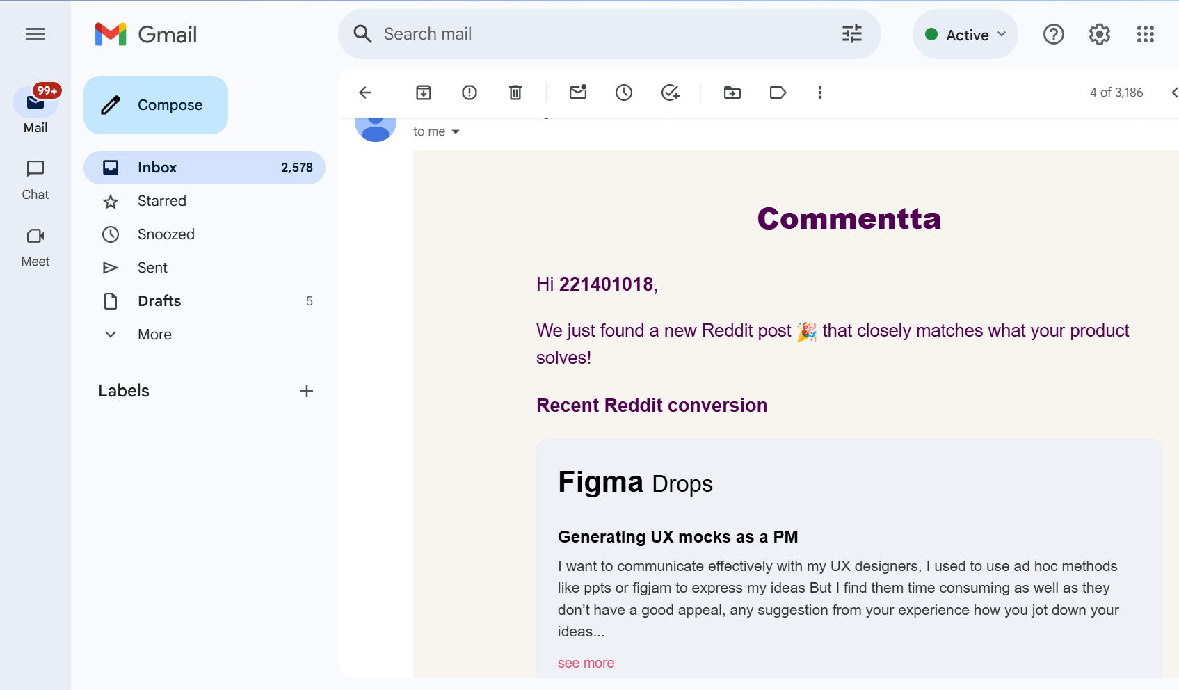Expand the More folders list
Screen dimensions: 1179x690
coord(204,335)
